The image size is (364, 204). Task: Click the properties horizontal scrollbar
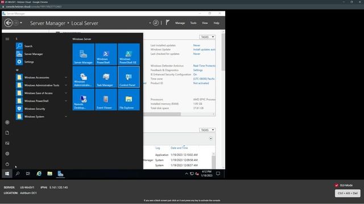[162, 114]
